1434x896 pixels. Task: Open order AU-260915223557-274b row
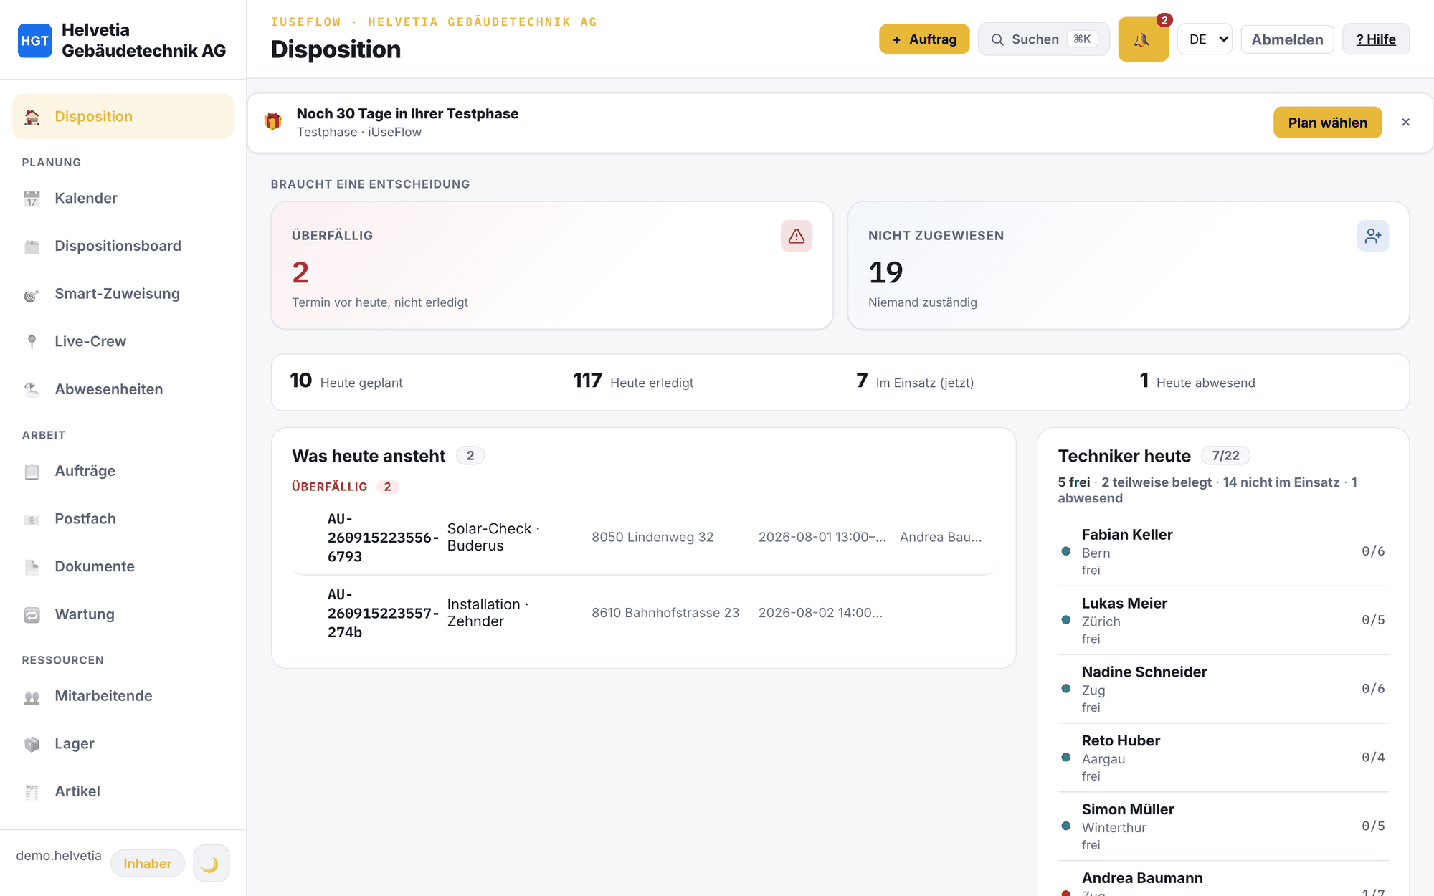pyautogui.click(x=643, y=614)
